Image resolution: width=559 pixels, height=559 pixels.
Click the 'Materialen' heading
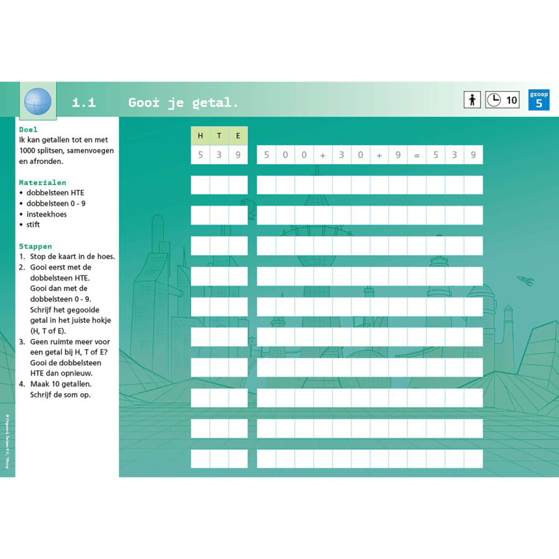pos(42,183)
